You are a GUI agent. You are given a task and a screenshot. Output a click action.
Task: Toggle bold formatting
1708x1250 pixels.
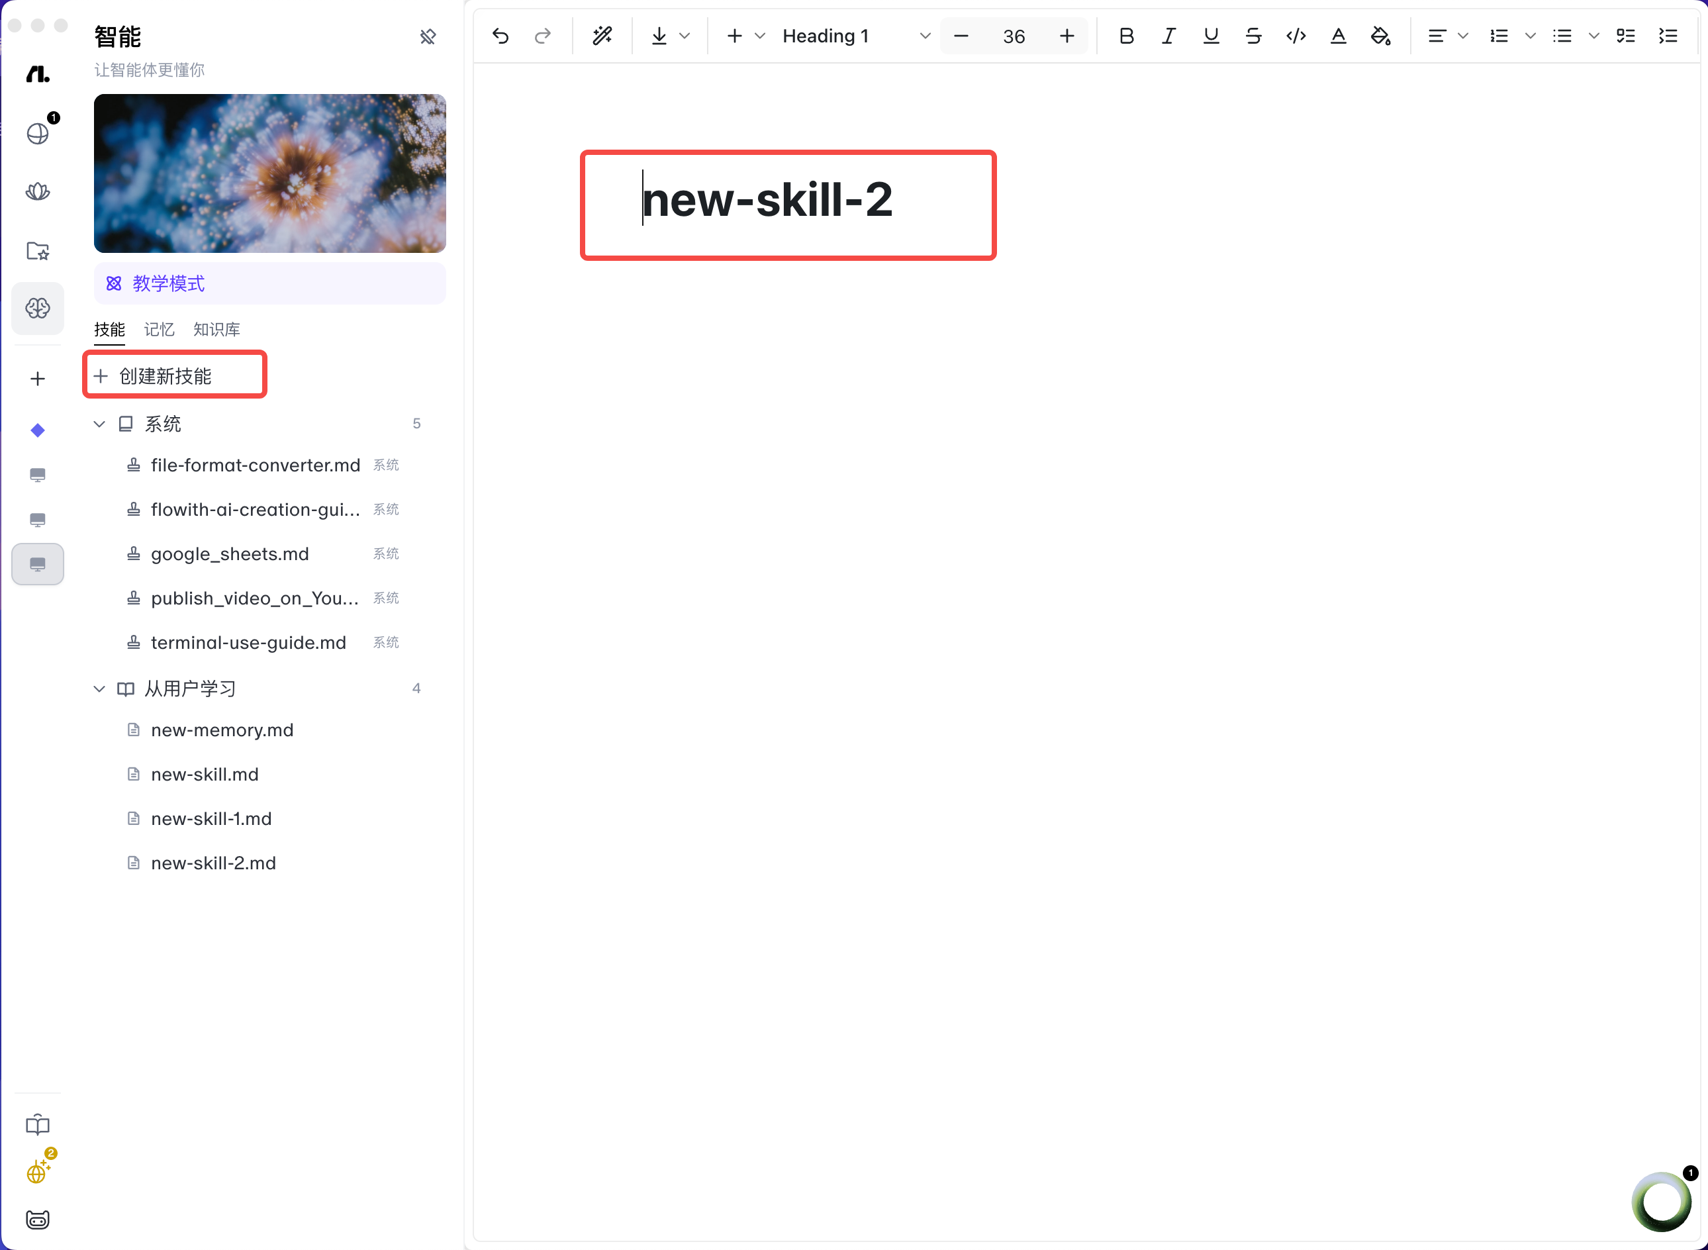click(1126, 36)
